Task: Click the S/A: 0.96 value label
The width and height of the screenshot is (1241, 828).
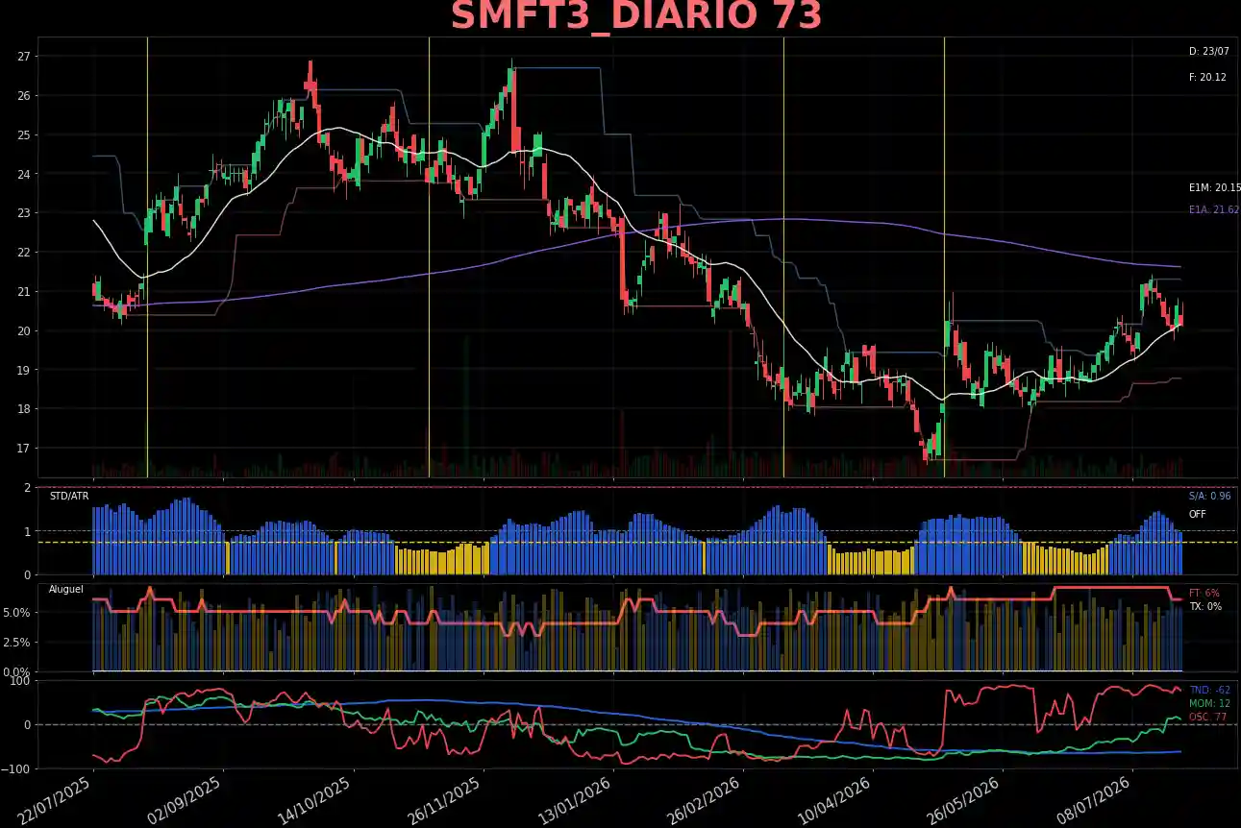Action: [1209, 496]
